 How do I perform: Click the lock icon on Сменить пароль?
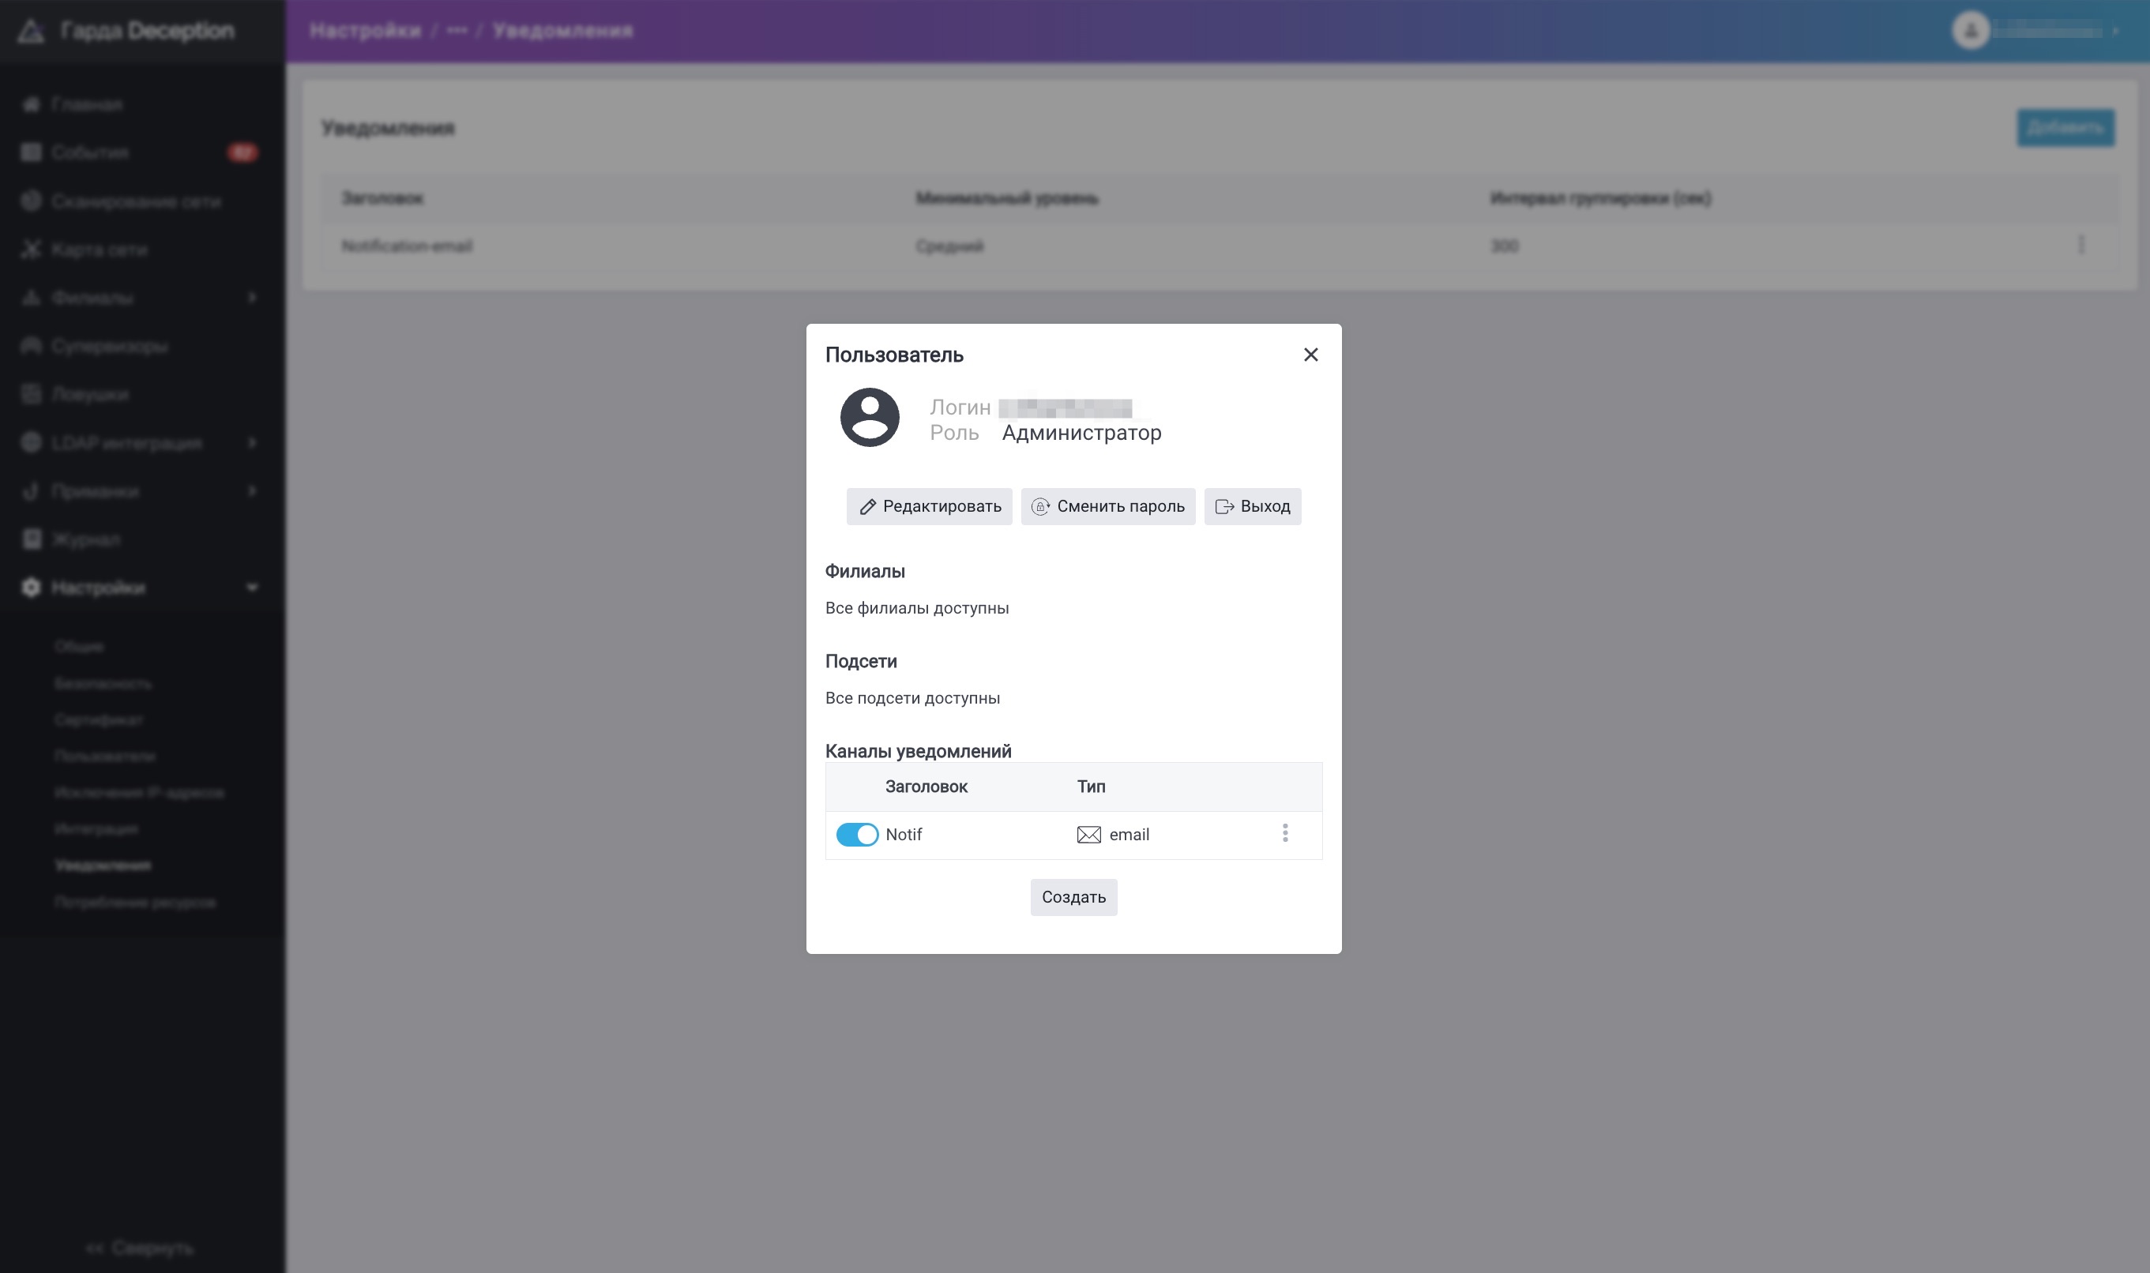[x=1039, y=507]
